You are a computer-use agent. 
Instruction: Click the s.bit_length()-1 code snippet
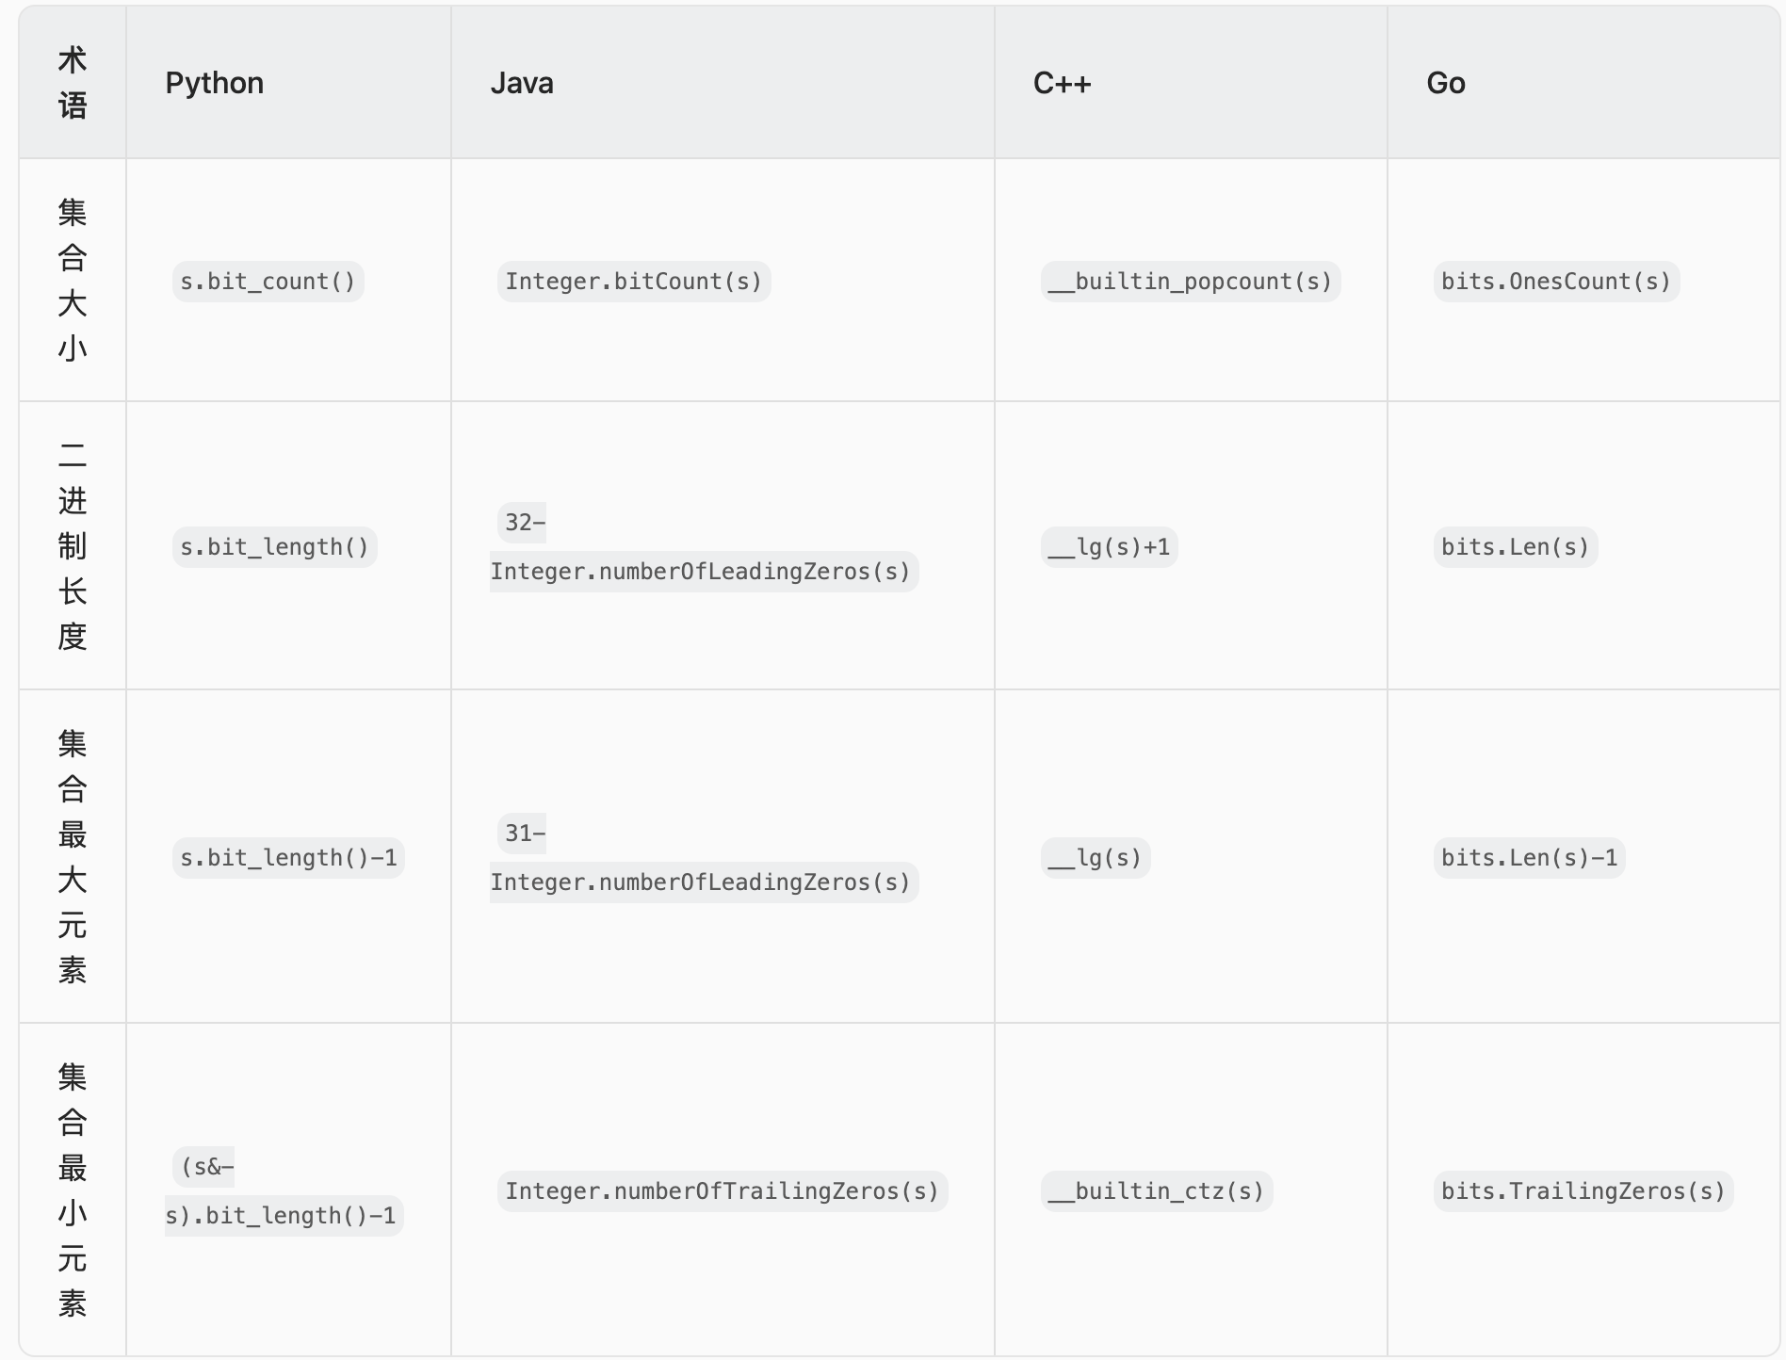click(x=288, y=858)
